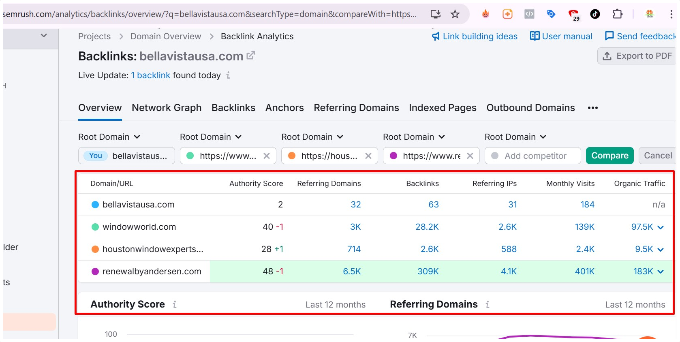Image resolution: width=680 pixels, height=342 pixels.
Task: Open the 1 backlink live update link
Action: pos(150,75)
